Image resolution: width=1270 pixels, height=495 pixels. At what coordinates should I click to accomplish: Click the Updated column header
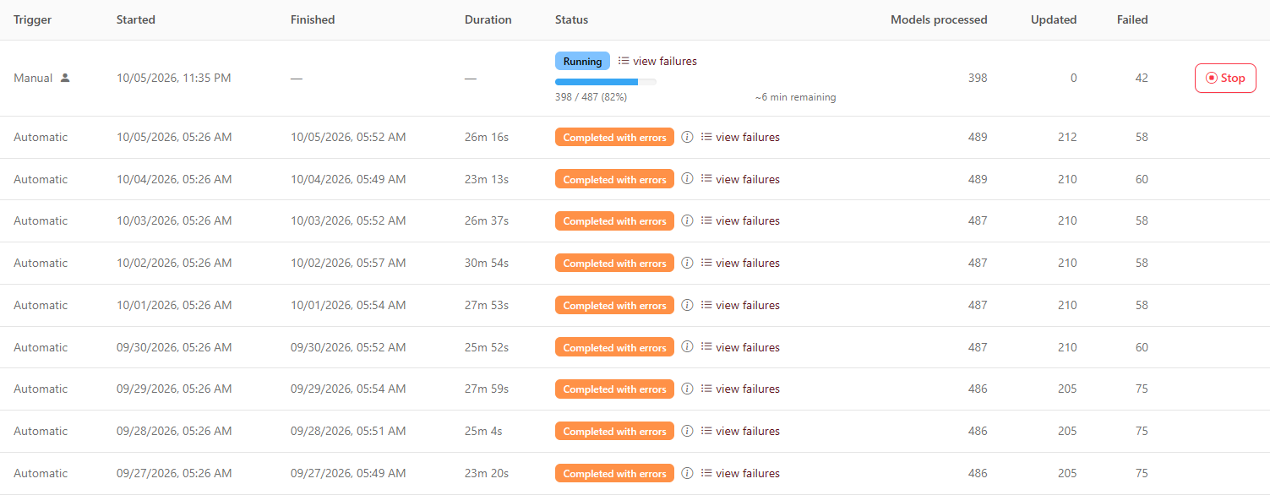[1054, 19]
